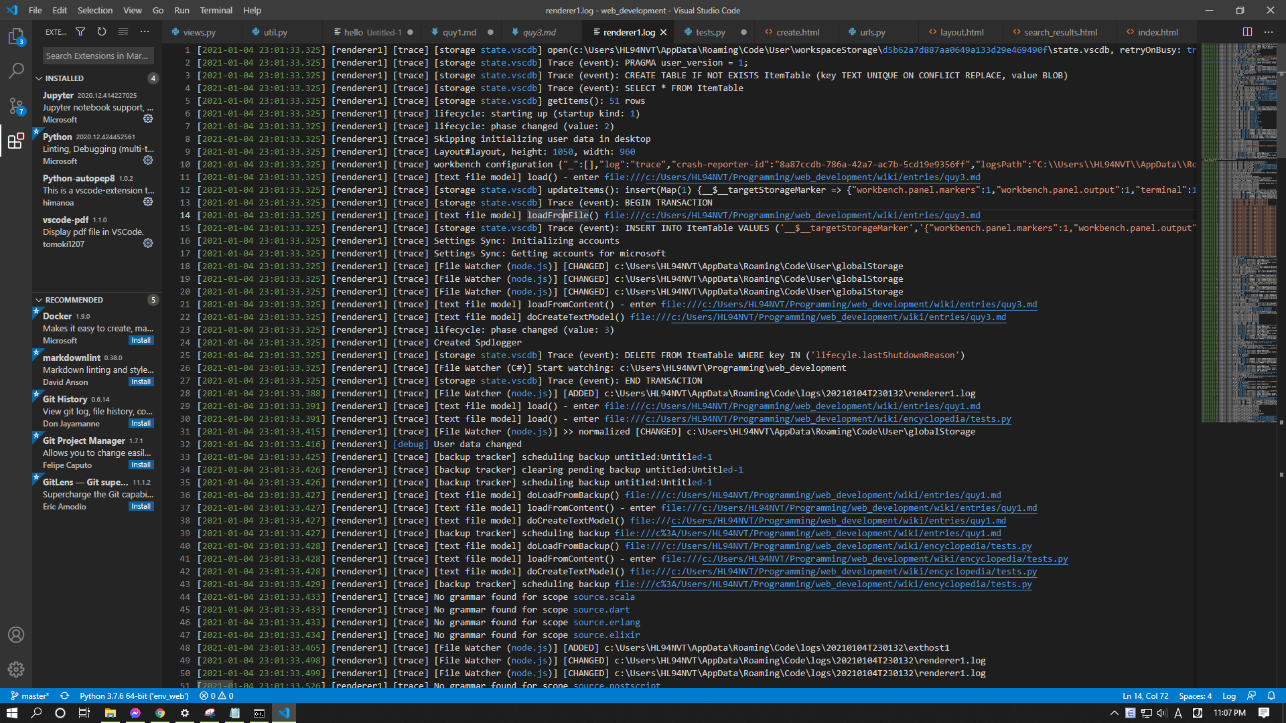The image size is (1286, 723).
Task: Open the Source Control view
Action: (x=16, y=106)
